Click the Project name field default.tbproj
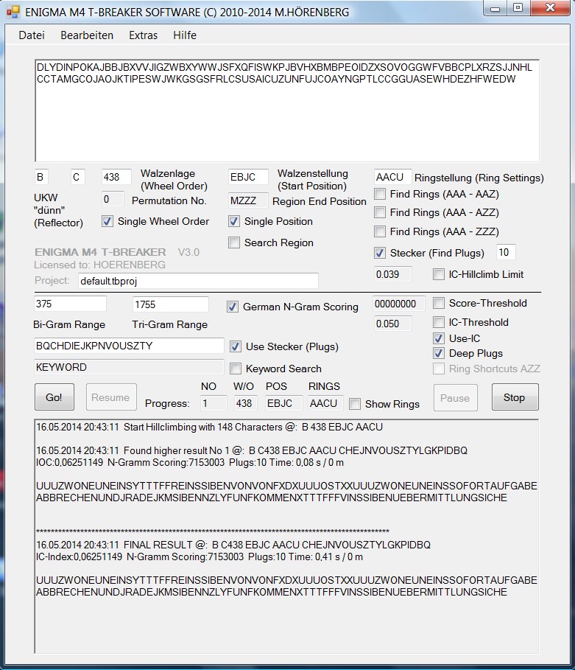Viewport: 575px width, 670px height. pos(197,281)
